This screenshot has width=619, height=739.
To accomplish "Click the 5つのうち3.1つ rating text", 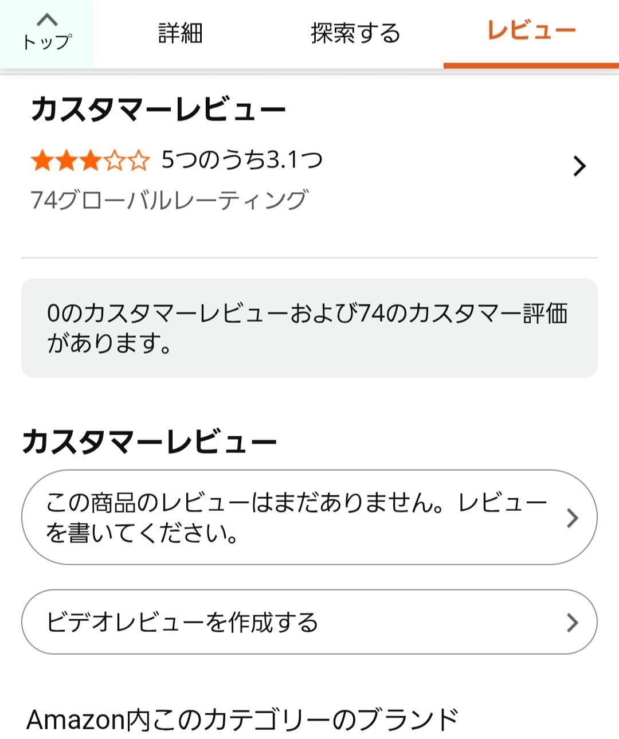I will [x=242, y=160].
